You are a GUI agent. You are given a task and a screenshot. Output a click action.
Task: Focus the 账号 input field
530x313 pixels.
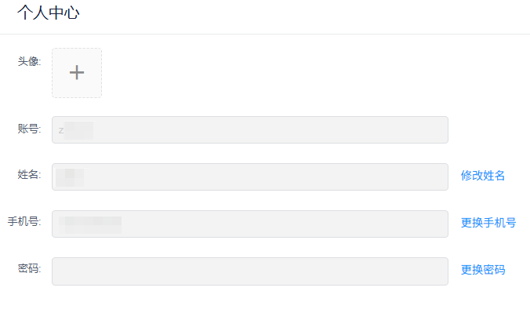(x=250, y=130)
